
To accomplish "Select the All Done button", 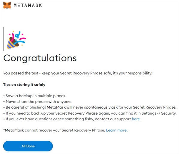I will [28, 146].
